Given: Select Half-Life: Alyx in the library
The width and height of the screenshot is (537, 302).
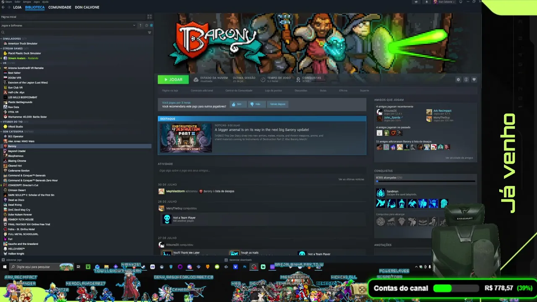Looking at the screenshot, I should click(16, 92).
